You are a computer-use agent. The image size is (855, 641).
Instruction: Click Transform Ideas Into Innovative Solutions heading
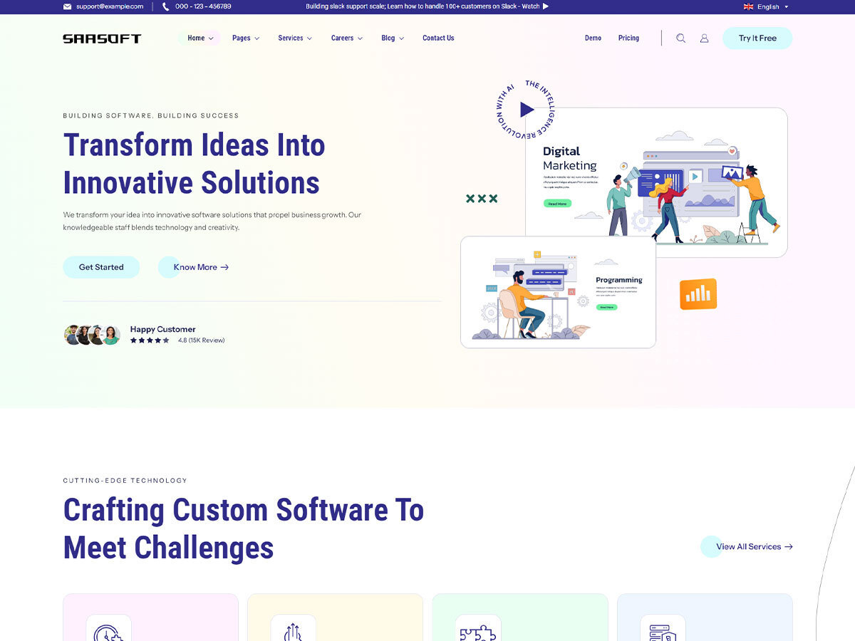click(194, 164)
